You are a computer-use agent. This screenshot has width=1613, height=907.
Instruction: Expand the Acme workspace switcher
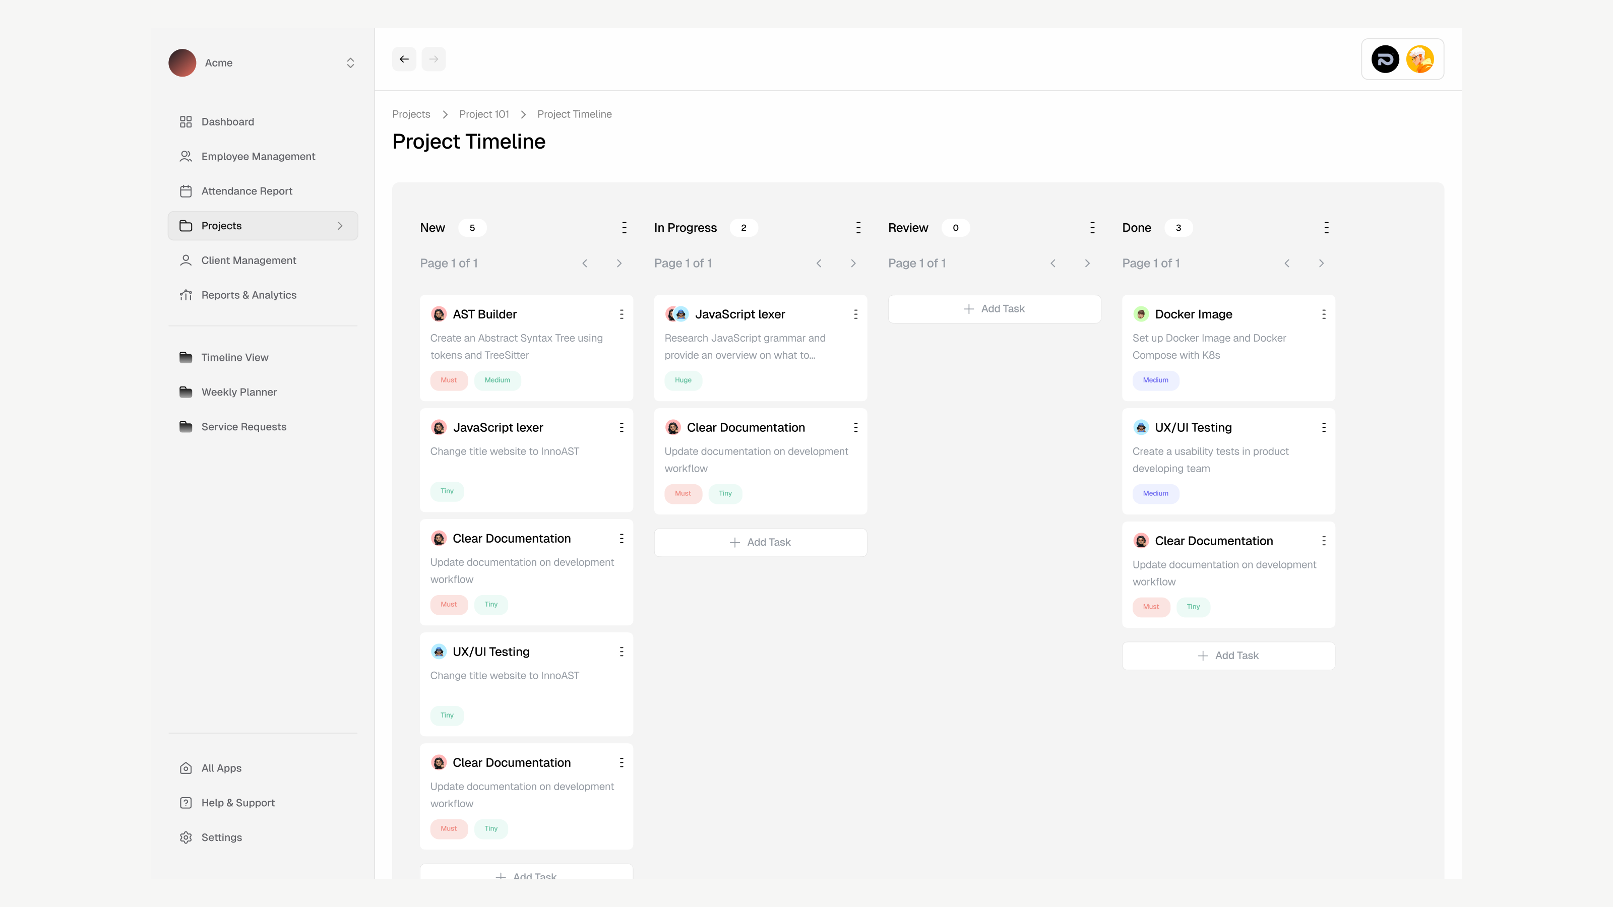pyautogui.click(x=350, y=62)
